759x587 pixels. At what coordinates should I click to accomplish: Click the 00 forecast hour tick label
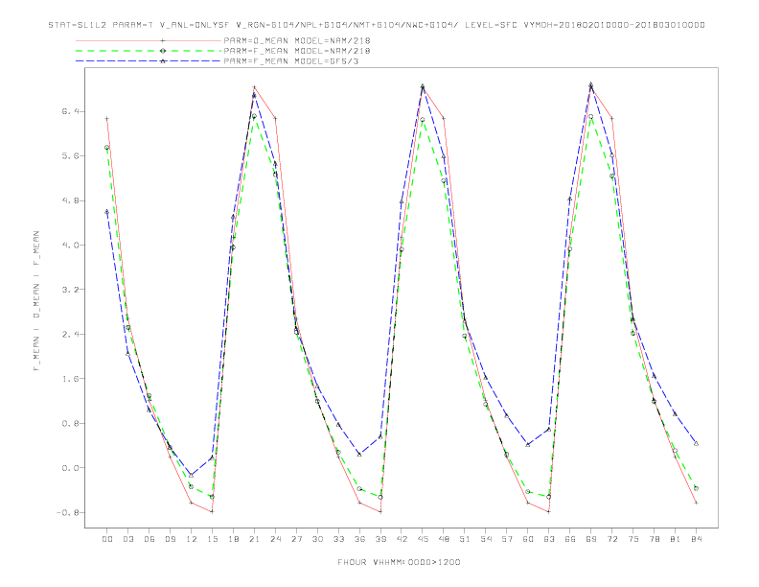coord(107,539)
